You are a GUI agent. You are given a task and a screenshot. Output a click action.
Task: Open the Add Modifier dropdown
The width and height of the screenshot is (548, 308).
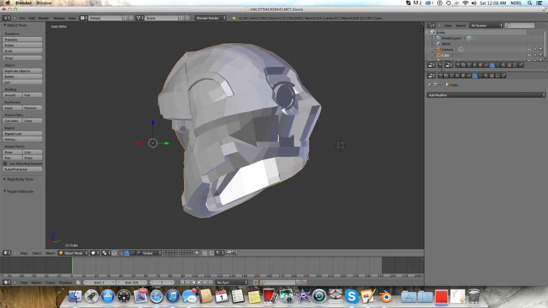[x=486, y=95]
